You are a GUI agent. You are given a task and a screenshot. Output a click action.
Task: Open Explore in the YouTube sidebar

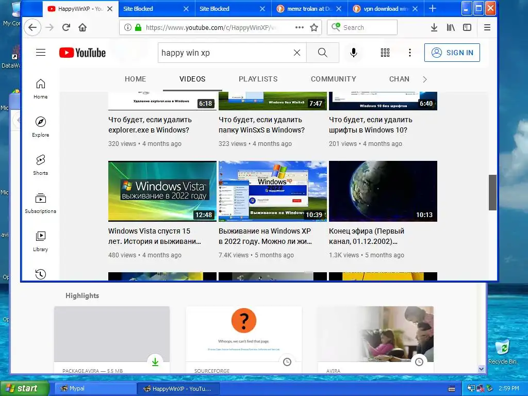pos(40,127)
